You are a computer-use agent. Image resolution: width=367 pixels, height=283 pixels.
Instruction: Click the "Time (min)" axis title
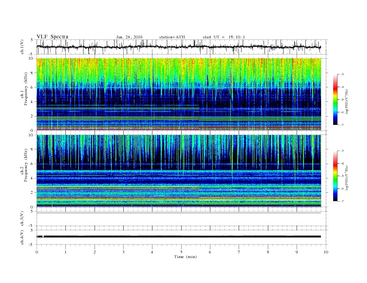[185, 257]
